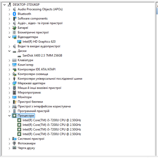
Task: Click the Програмний пристрій icon
Action: (14, 111)
